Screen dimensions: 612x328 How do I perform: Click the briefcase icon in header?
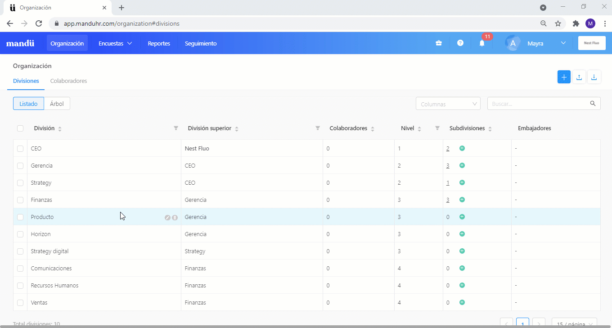tap(439, 43)
